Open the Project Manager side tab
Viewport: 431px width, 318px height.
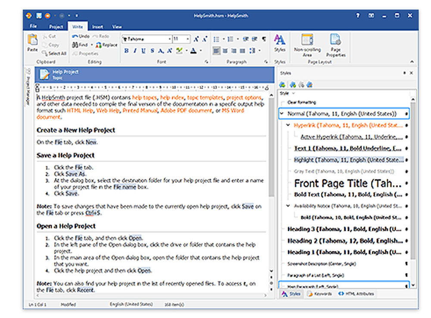point(28,86)
